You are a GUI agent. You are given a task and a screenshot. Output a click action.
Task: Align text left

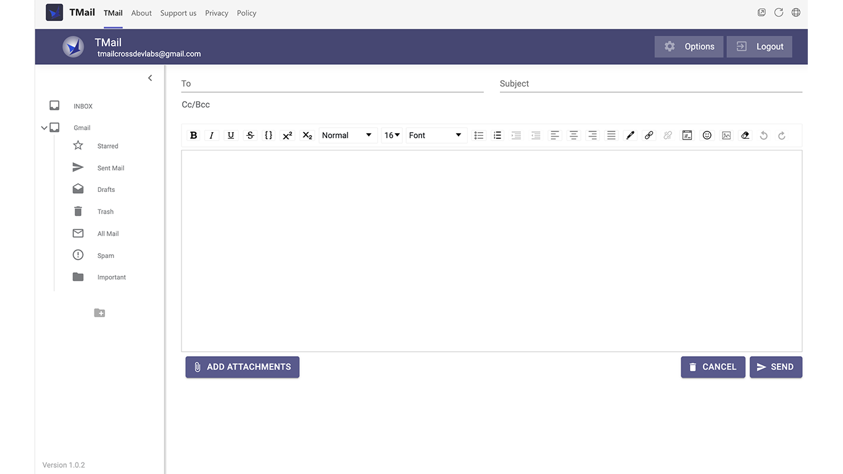pos(555,135)
